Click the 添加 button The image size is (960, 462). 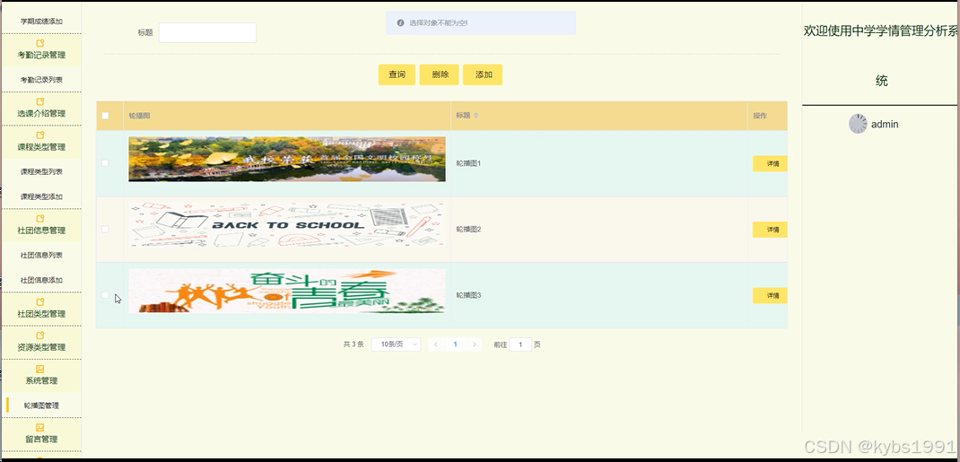click(x=483, y=74)
